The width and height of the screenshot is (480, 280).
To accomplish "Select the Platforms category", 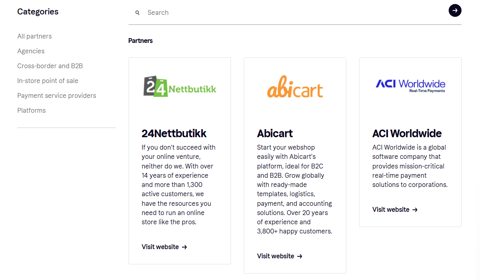I will pyautogui.click(x=31, y=110).
